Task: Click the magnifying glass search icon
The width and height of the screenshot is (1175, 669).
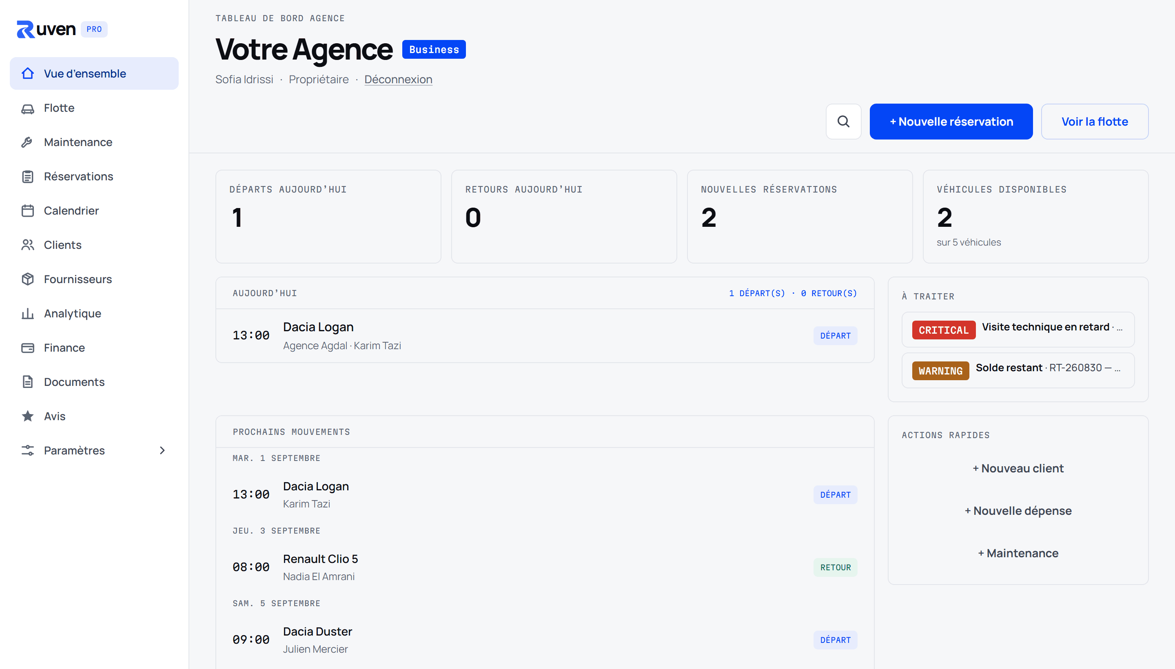Action: click(843, 121)
